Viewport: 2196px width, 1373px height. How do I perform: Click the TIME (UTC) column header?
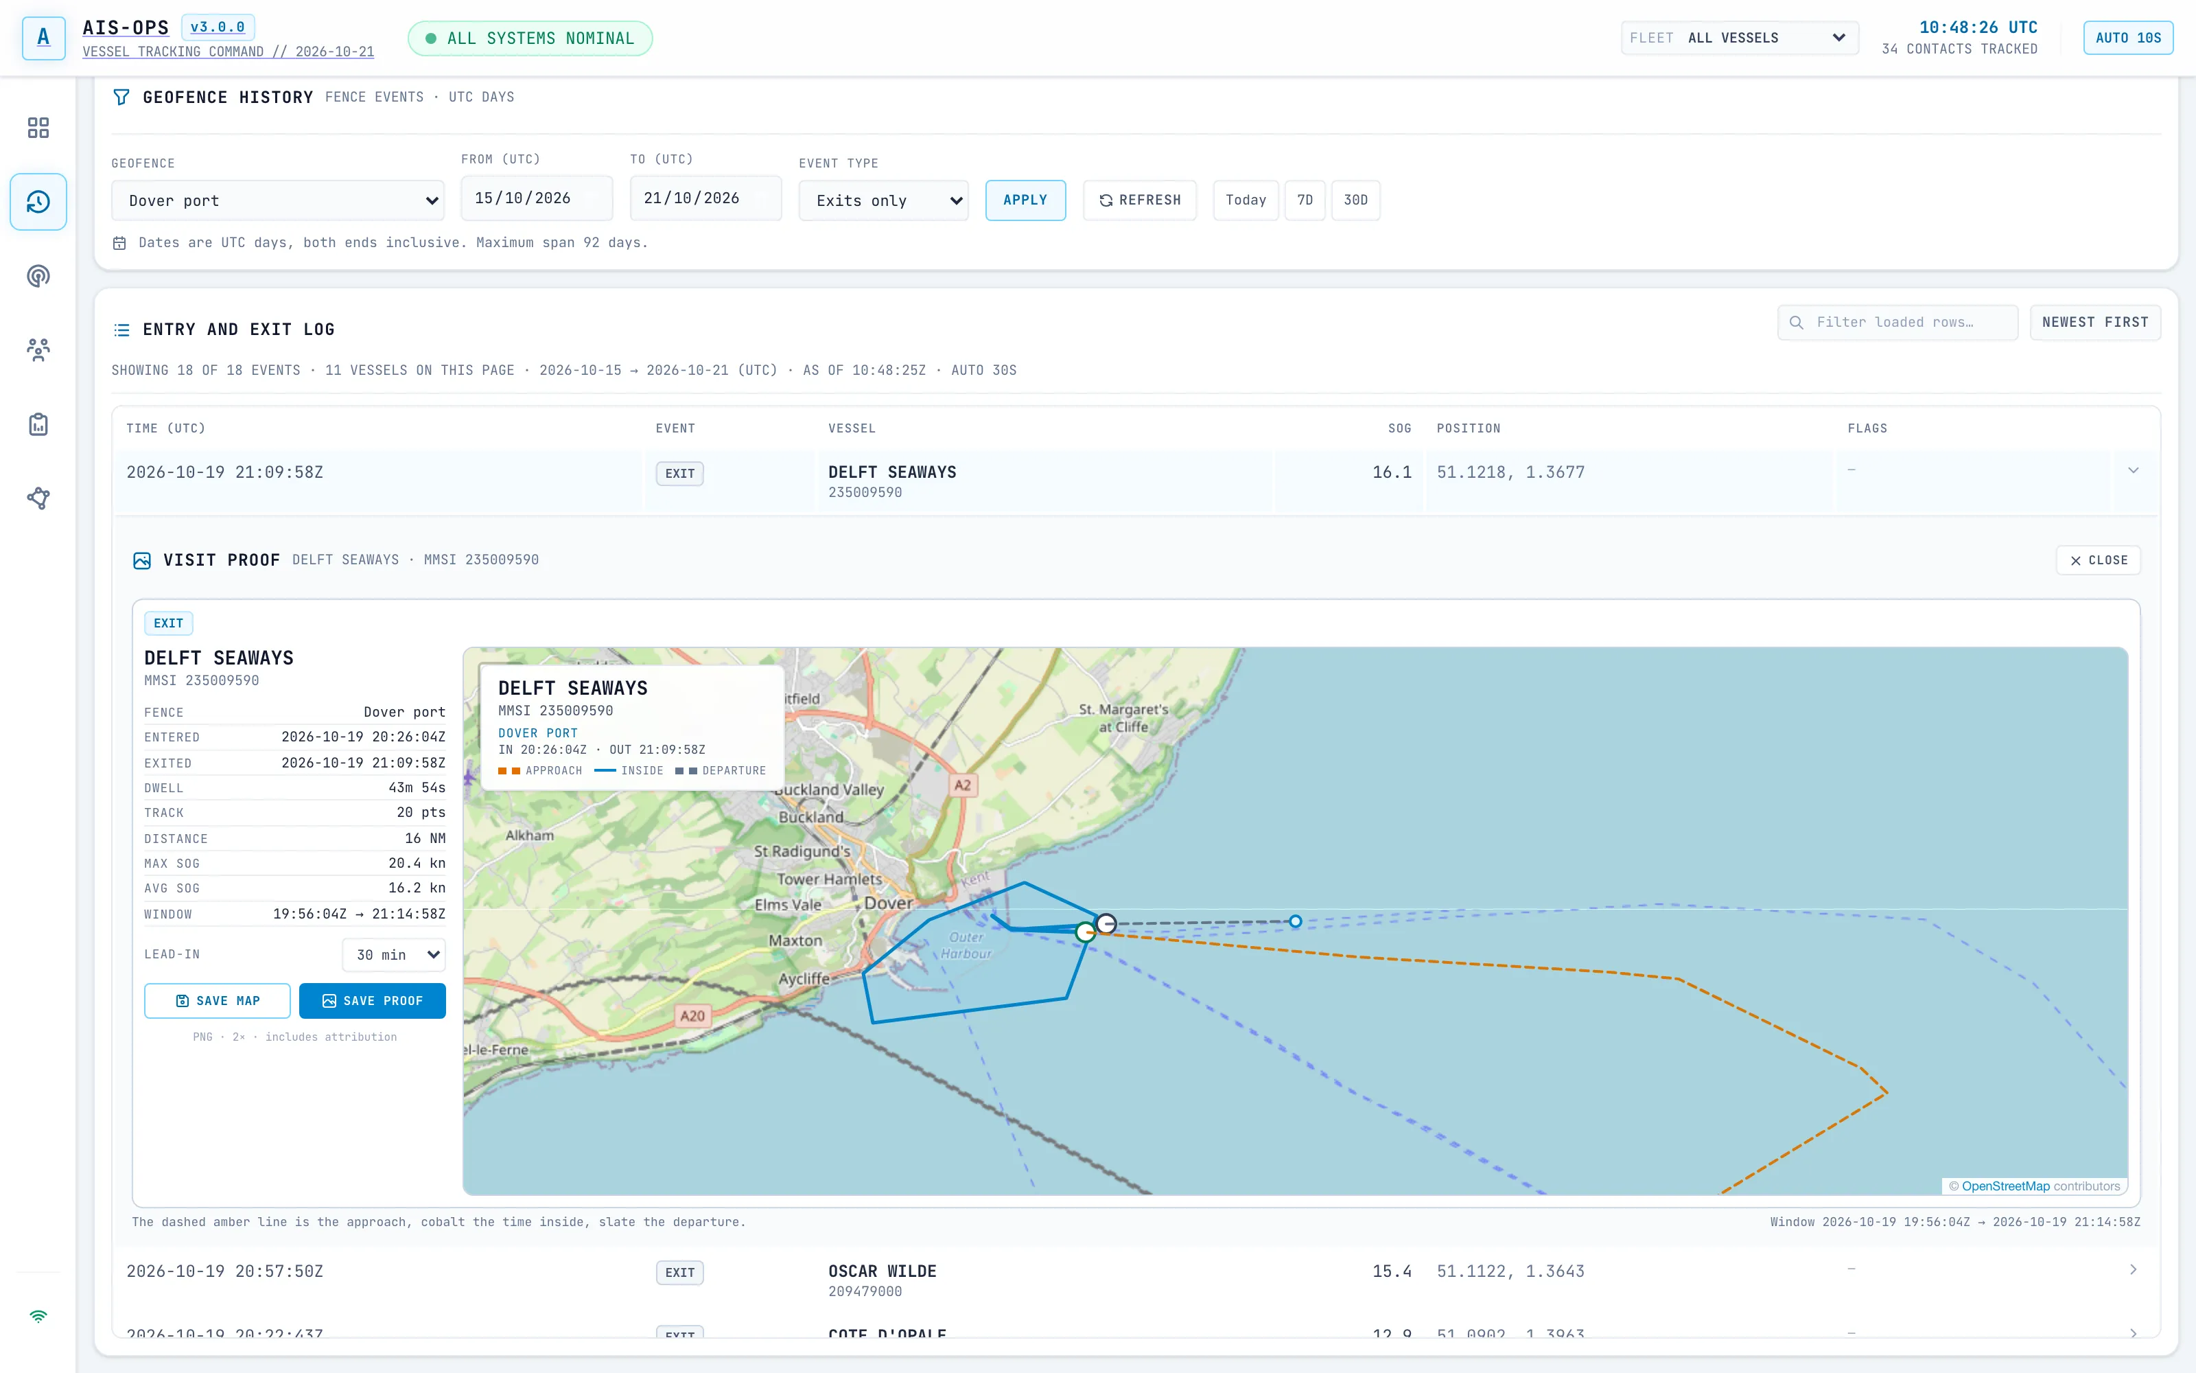(x=166, y=428)
